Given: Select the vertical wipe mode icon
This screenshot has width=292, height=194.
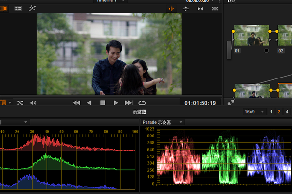Looking at the screenshot, I should pos(186,9).
